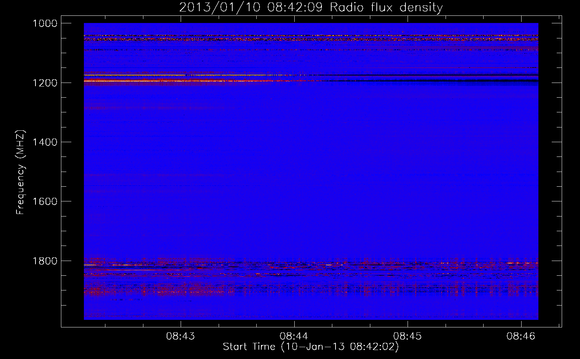Screen dimensions: 580x359
Task: Click the y-axis label "Frequency (MHZ)"
Action: click(x=21, y=172)
